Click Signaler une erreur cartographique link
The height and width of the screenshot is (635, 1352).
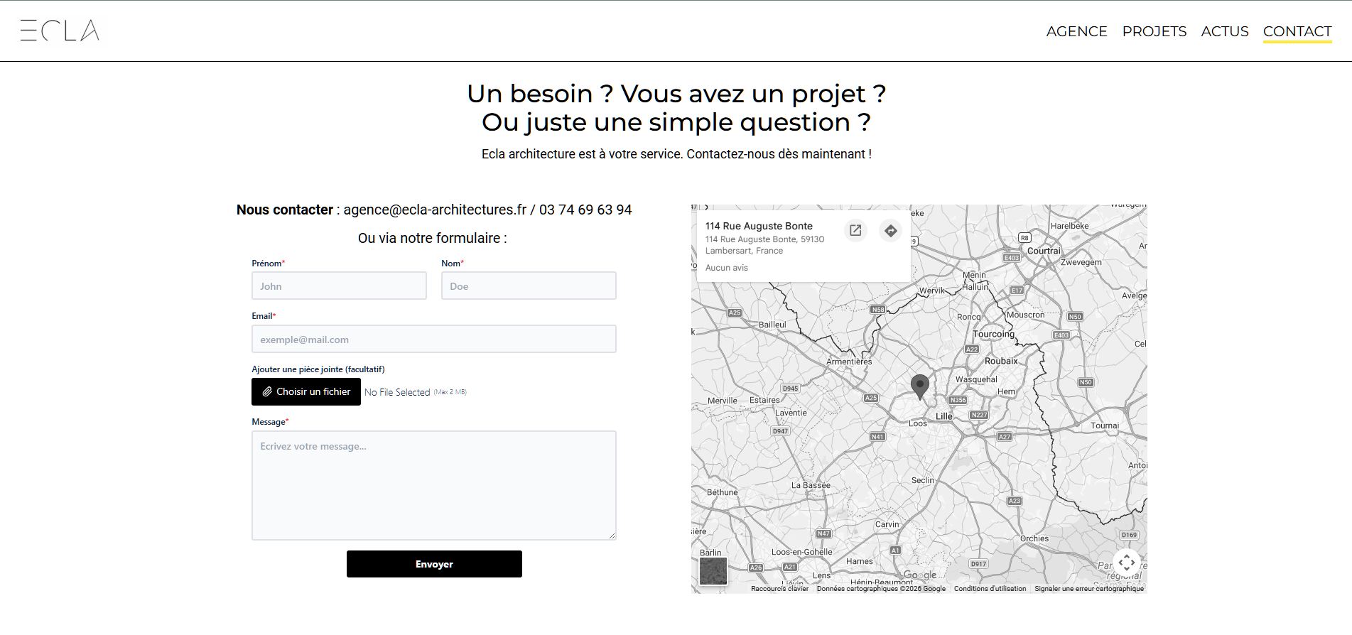(x=1088, y=589)
